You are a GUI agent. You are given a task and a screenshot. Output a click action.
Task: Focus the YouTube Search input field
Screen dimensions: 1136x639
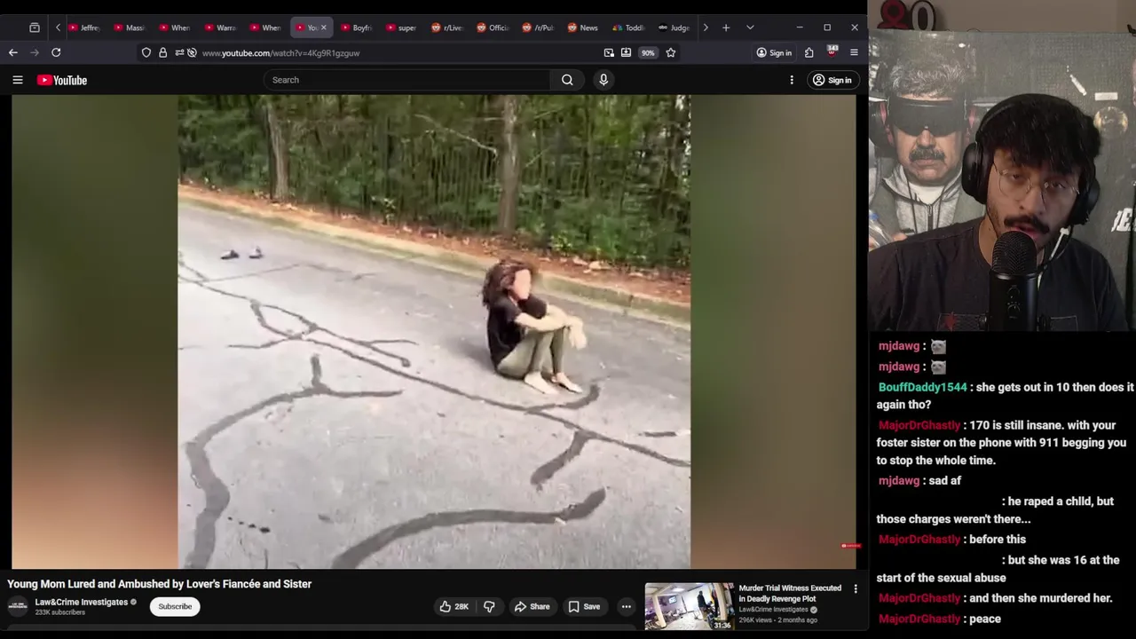pos(407,80)
